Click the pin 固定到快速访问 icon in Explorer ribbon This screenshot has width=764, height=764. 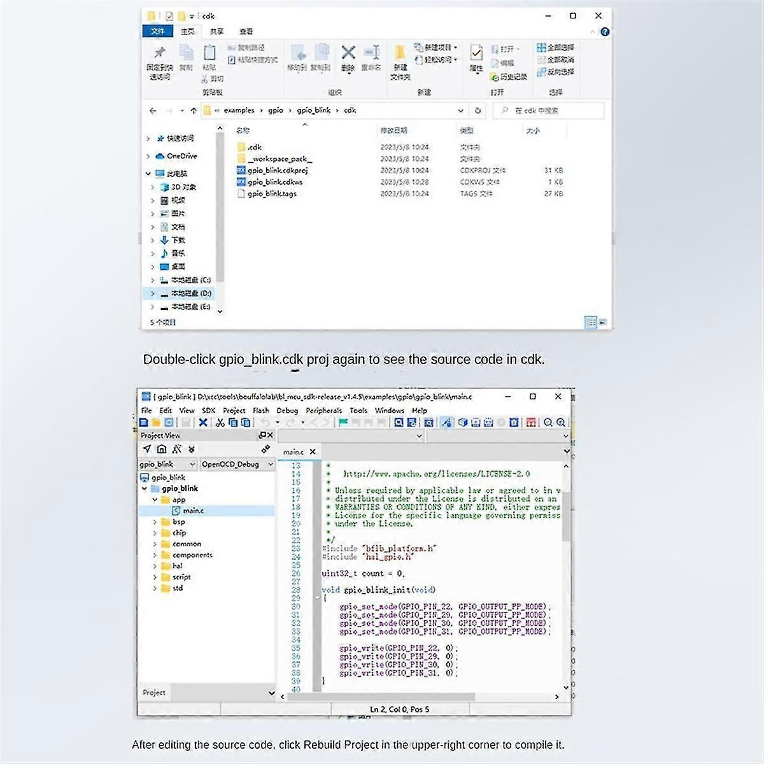(160, 53)
